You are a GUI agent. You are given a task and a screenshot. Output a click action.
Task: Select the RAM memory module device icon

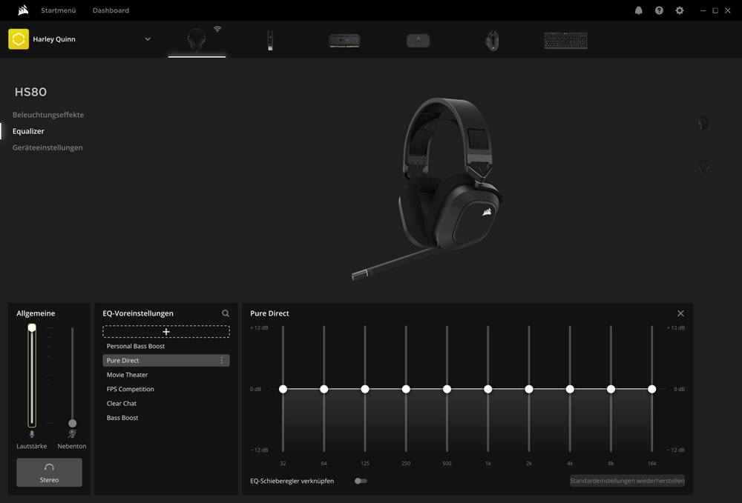pyautogui.click(x=344, y=41)
